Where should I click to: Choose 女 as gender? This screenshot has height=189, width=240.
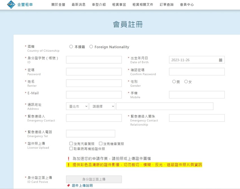pyautogui.click(x=186, y=82)
